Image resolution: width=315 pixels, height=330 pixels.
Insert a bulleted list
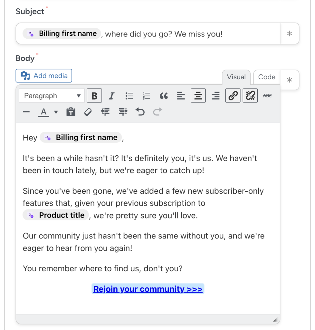(x=129, y=95)
